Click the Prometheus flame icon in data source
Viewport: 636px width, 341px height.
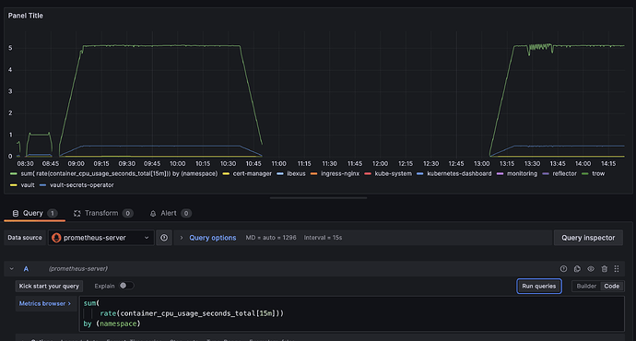point(56,238)
